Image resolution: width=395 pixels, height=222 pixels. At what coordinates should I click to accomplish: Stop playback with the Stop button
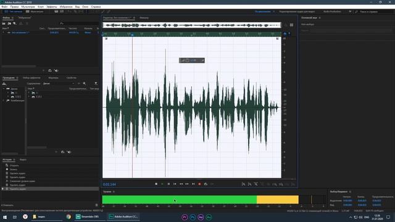pos(156,184)
